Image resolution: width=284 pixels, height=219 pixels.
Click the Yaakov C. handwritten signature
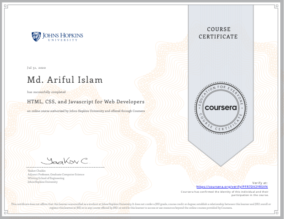tap(65, 161)
